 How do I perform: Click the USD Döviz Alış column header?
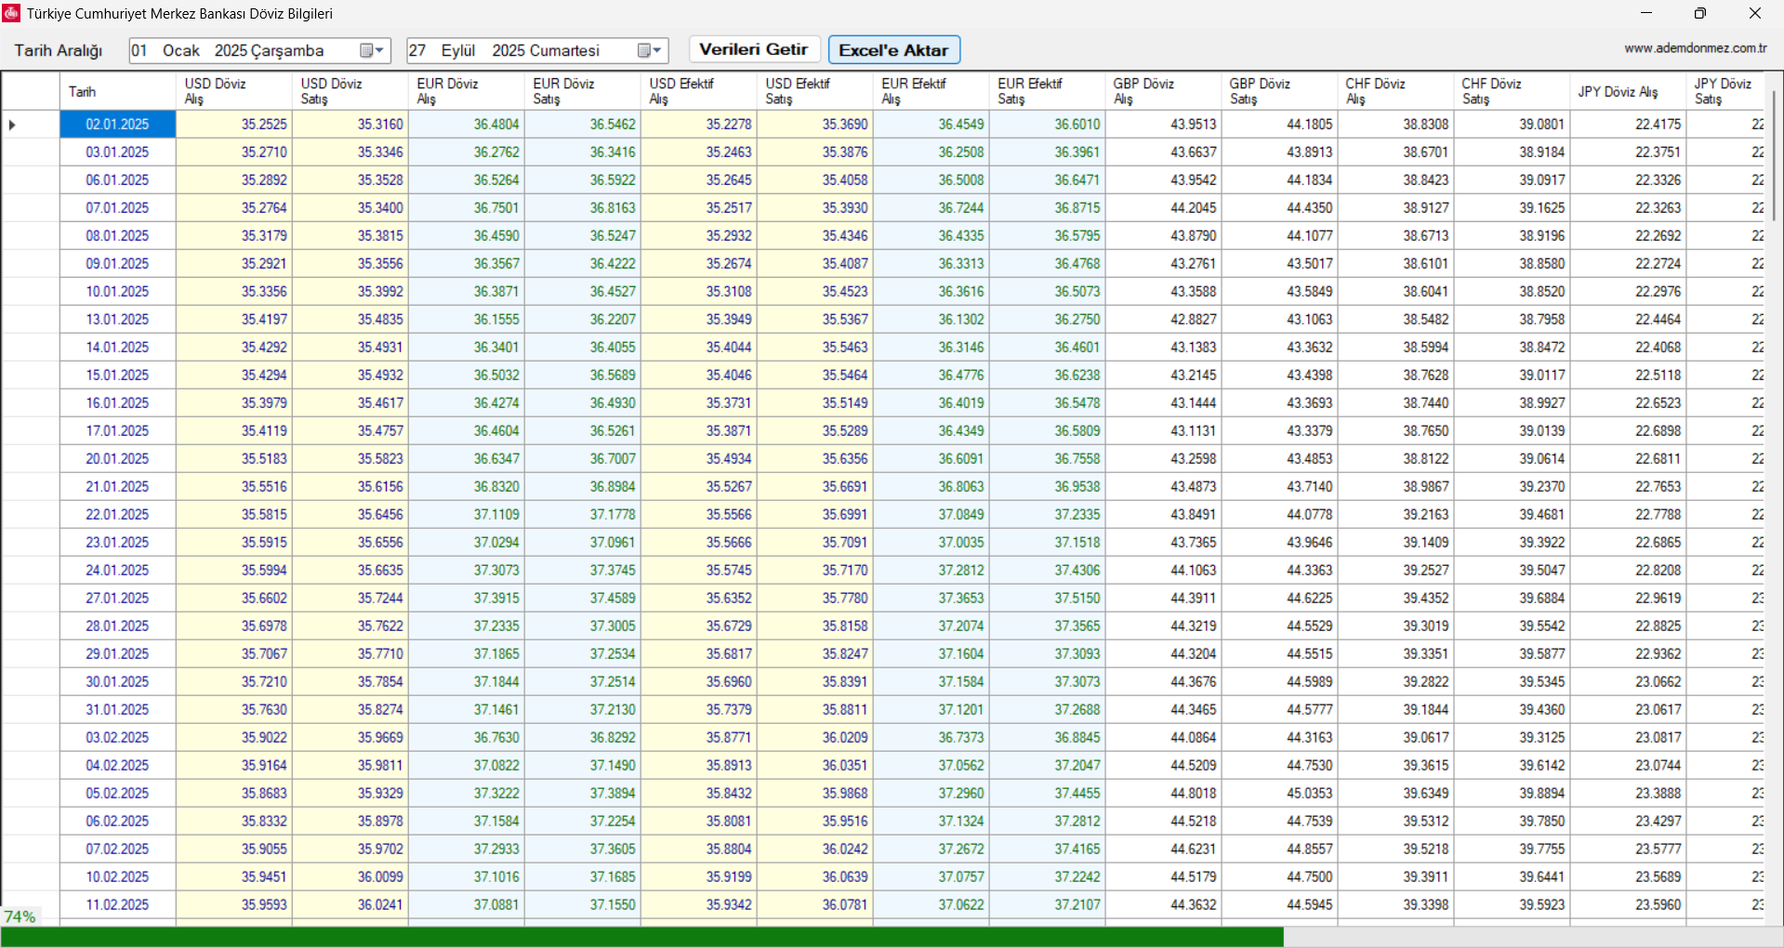(x=233, y=91)
